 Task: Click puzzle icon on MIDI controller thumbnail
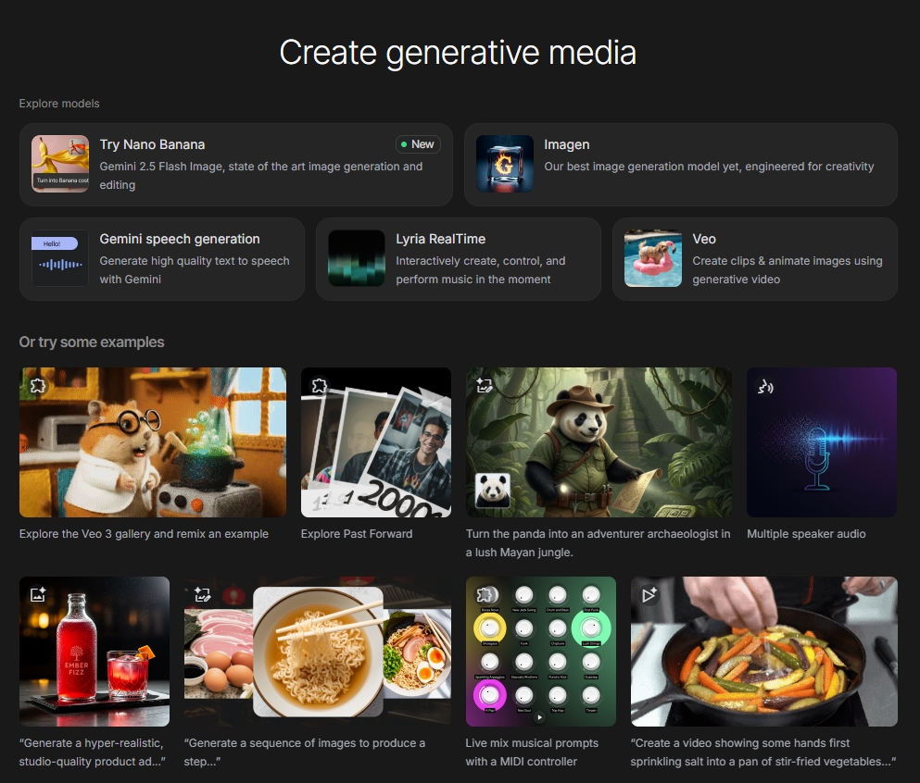pos(485,595)
